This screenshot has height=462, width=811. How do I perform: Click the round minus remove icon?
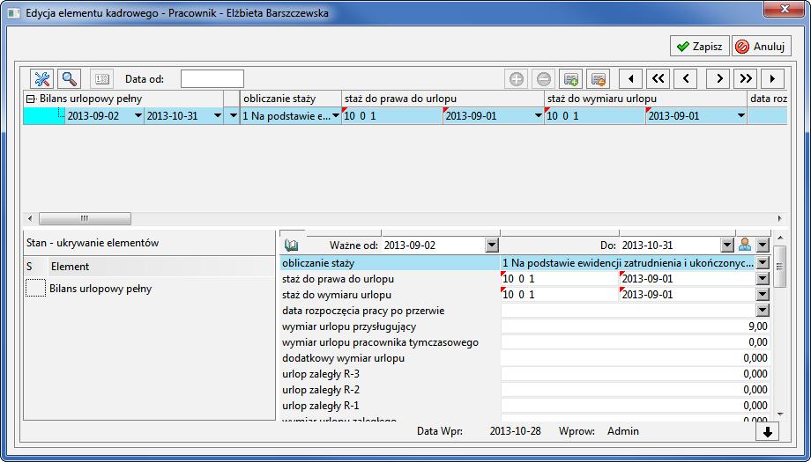point(544,79)
